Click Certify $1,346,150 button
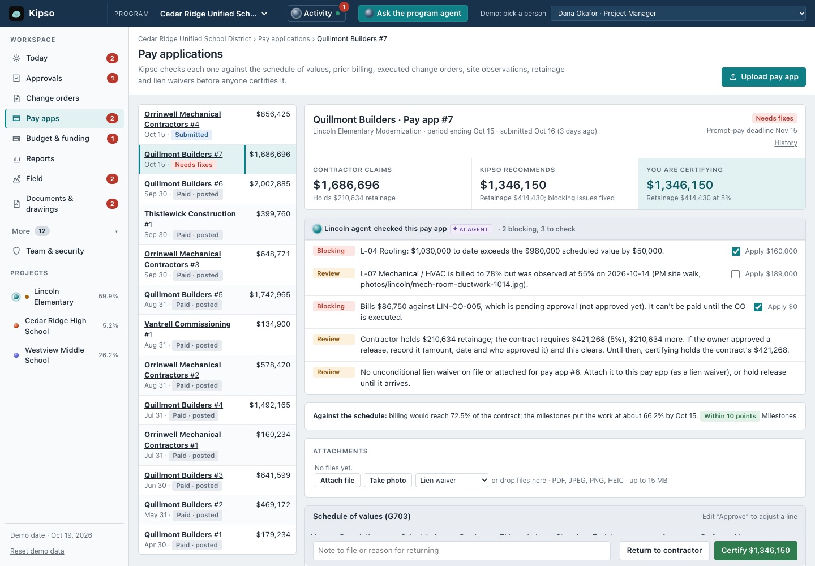 pyautogui.click(x=756, y=551)
